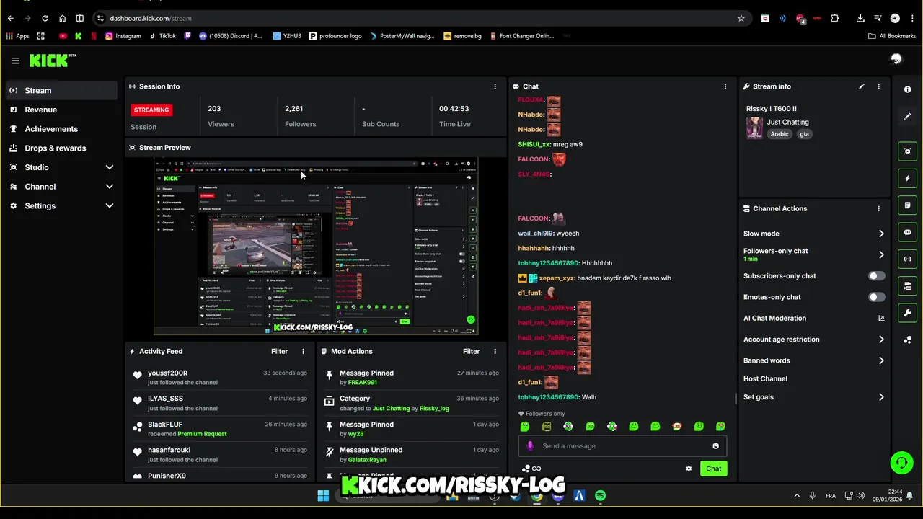
Task: Expand the Channel sidebar section
Action: pyautogui.click(x=110, y=187)
